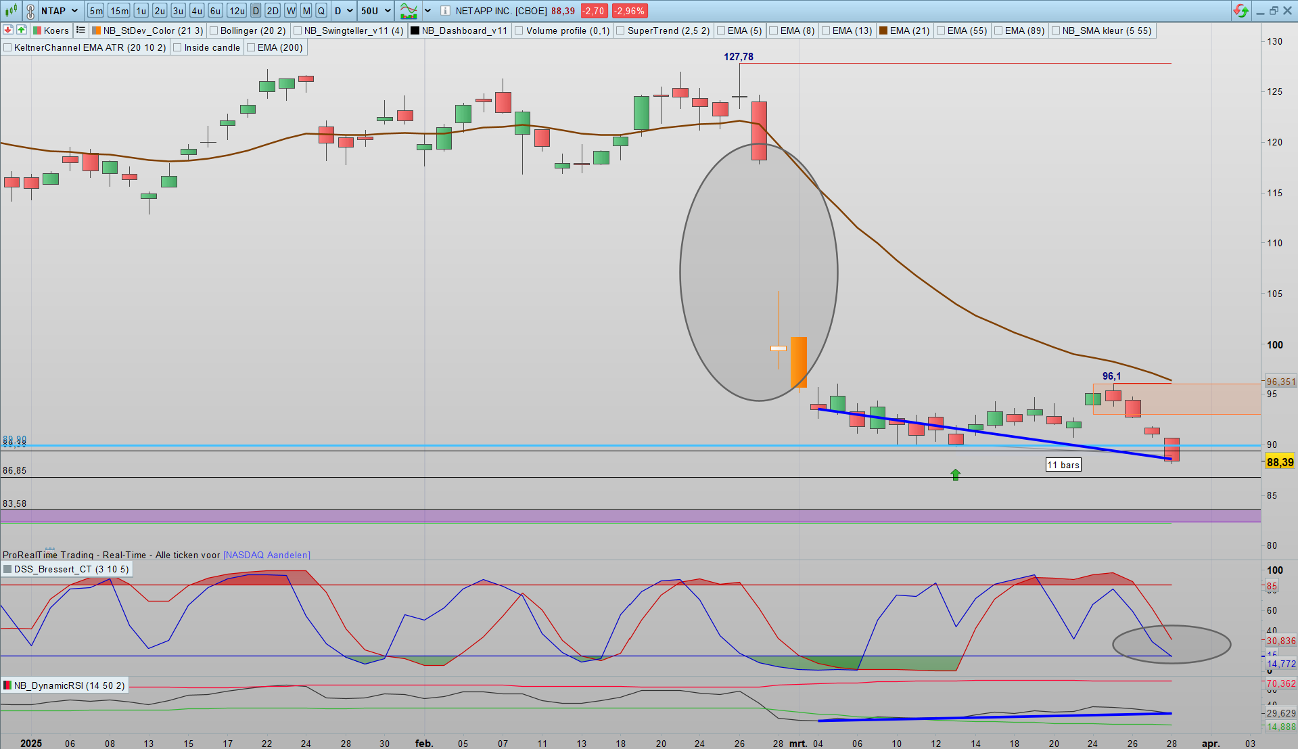The image size is (1298, 749).
Task: Toggle NB_Dashboard_v11 indicator swatch
Action: click(x=415, y=30)
